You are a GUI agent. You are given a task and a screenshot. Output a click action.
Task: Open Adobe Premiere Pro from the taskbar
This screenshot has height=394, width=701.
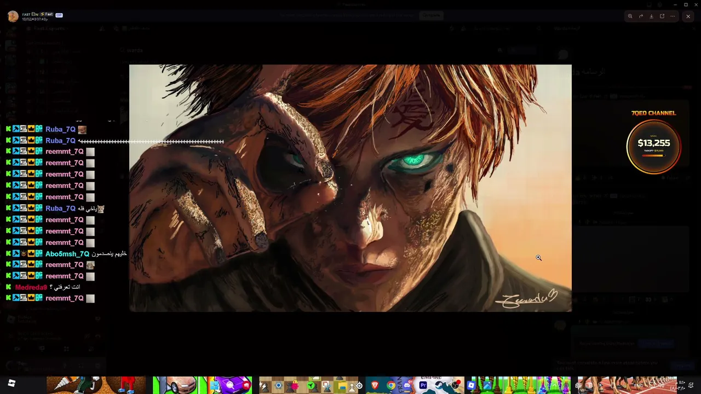coord(423,386)
